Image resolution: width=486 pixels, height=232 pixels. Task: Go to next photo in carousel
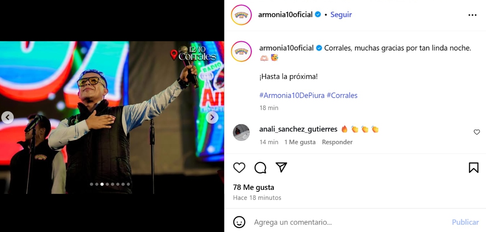pos(212,117)
